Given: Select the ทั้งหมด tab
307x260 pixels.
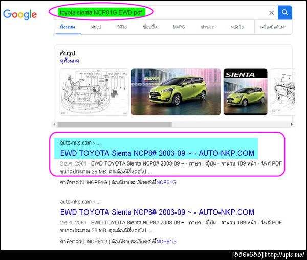Looking at the screenshot, I should pyautogui.click(x=68, y=27).
